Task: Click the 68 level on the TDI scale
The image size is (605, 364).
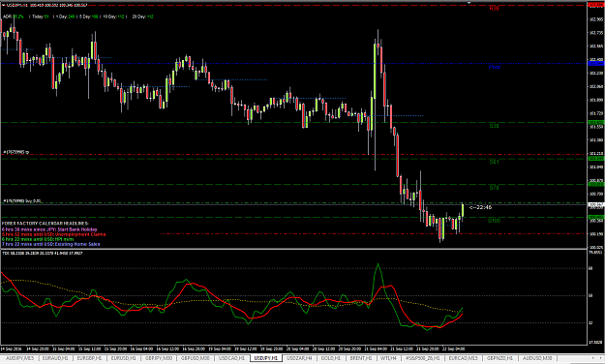Action: (590, 268)
